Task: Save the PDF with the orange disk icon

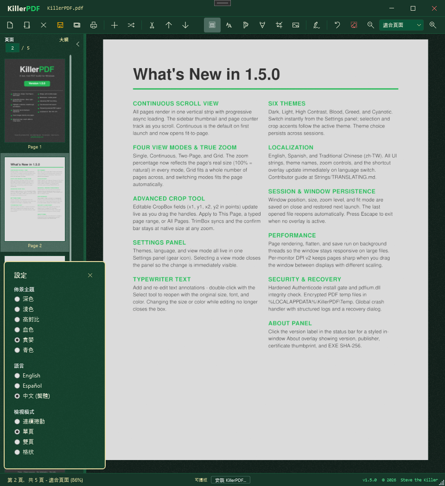Action: (x=60, y=25)
